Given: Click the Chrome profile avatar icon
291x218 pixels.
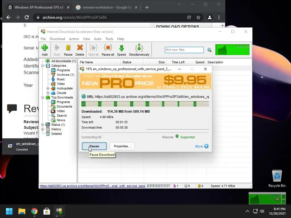Looking at the screenshot, I should (209, 17).
